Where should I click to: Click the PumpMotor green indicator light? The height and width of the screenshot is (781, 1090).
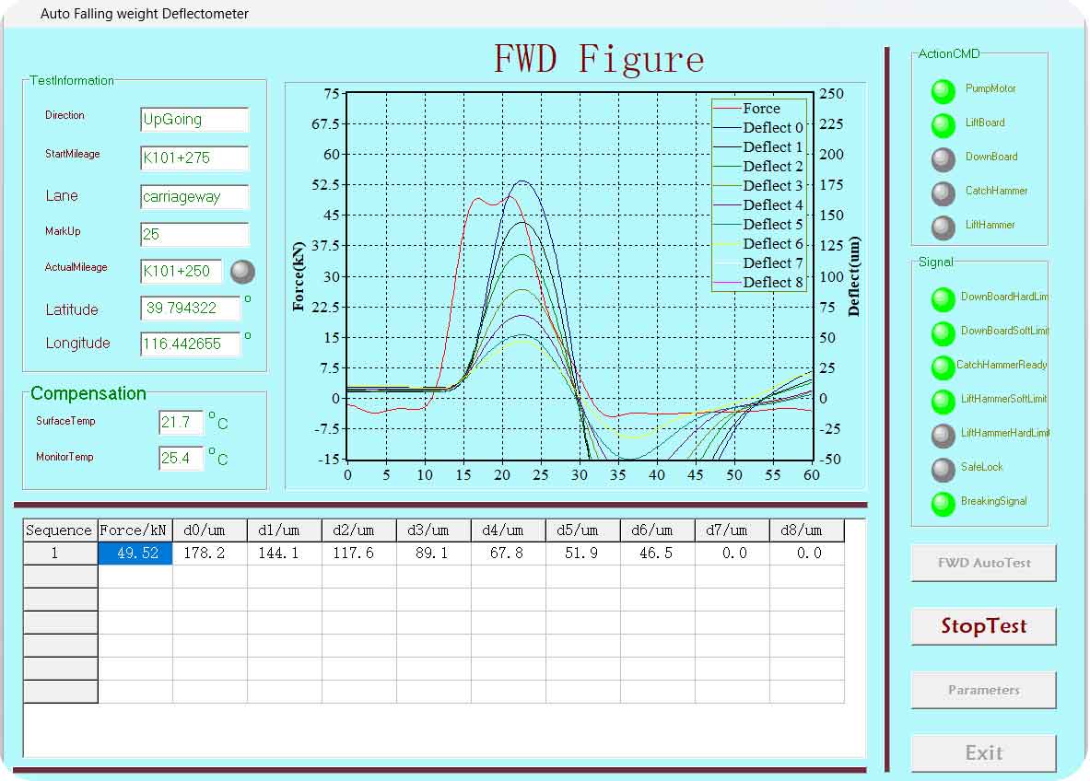point(943,91)
